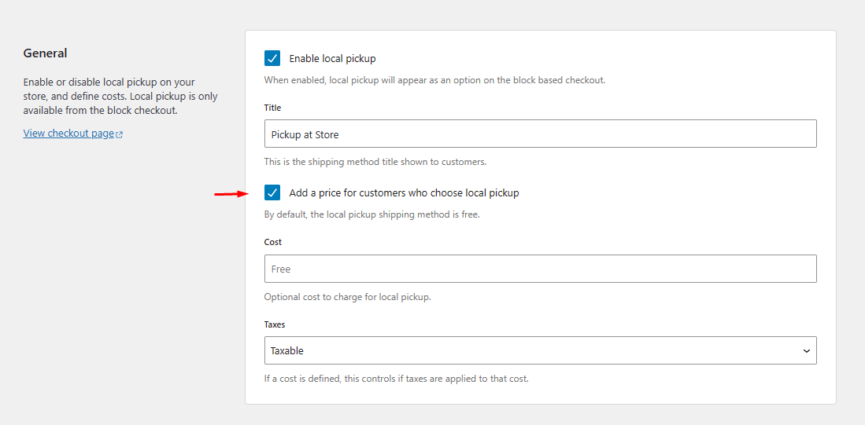Click the Cost field label
The image size is (865, 425).
pos(273,242)
